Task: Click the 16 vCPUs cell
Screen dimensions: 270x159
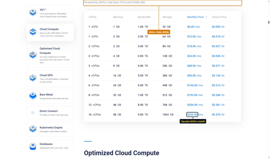Action: 94,115
